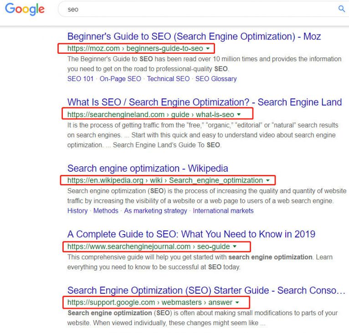Open the Search Engine Land result title
Viewport: 349px width, 333px height.
tap(204, 102)
